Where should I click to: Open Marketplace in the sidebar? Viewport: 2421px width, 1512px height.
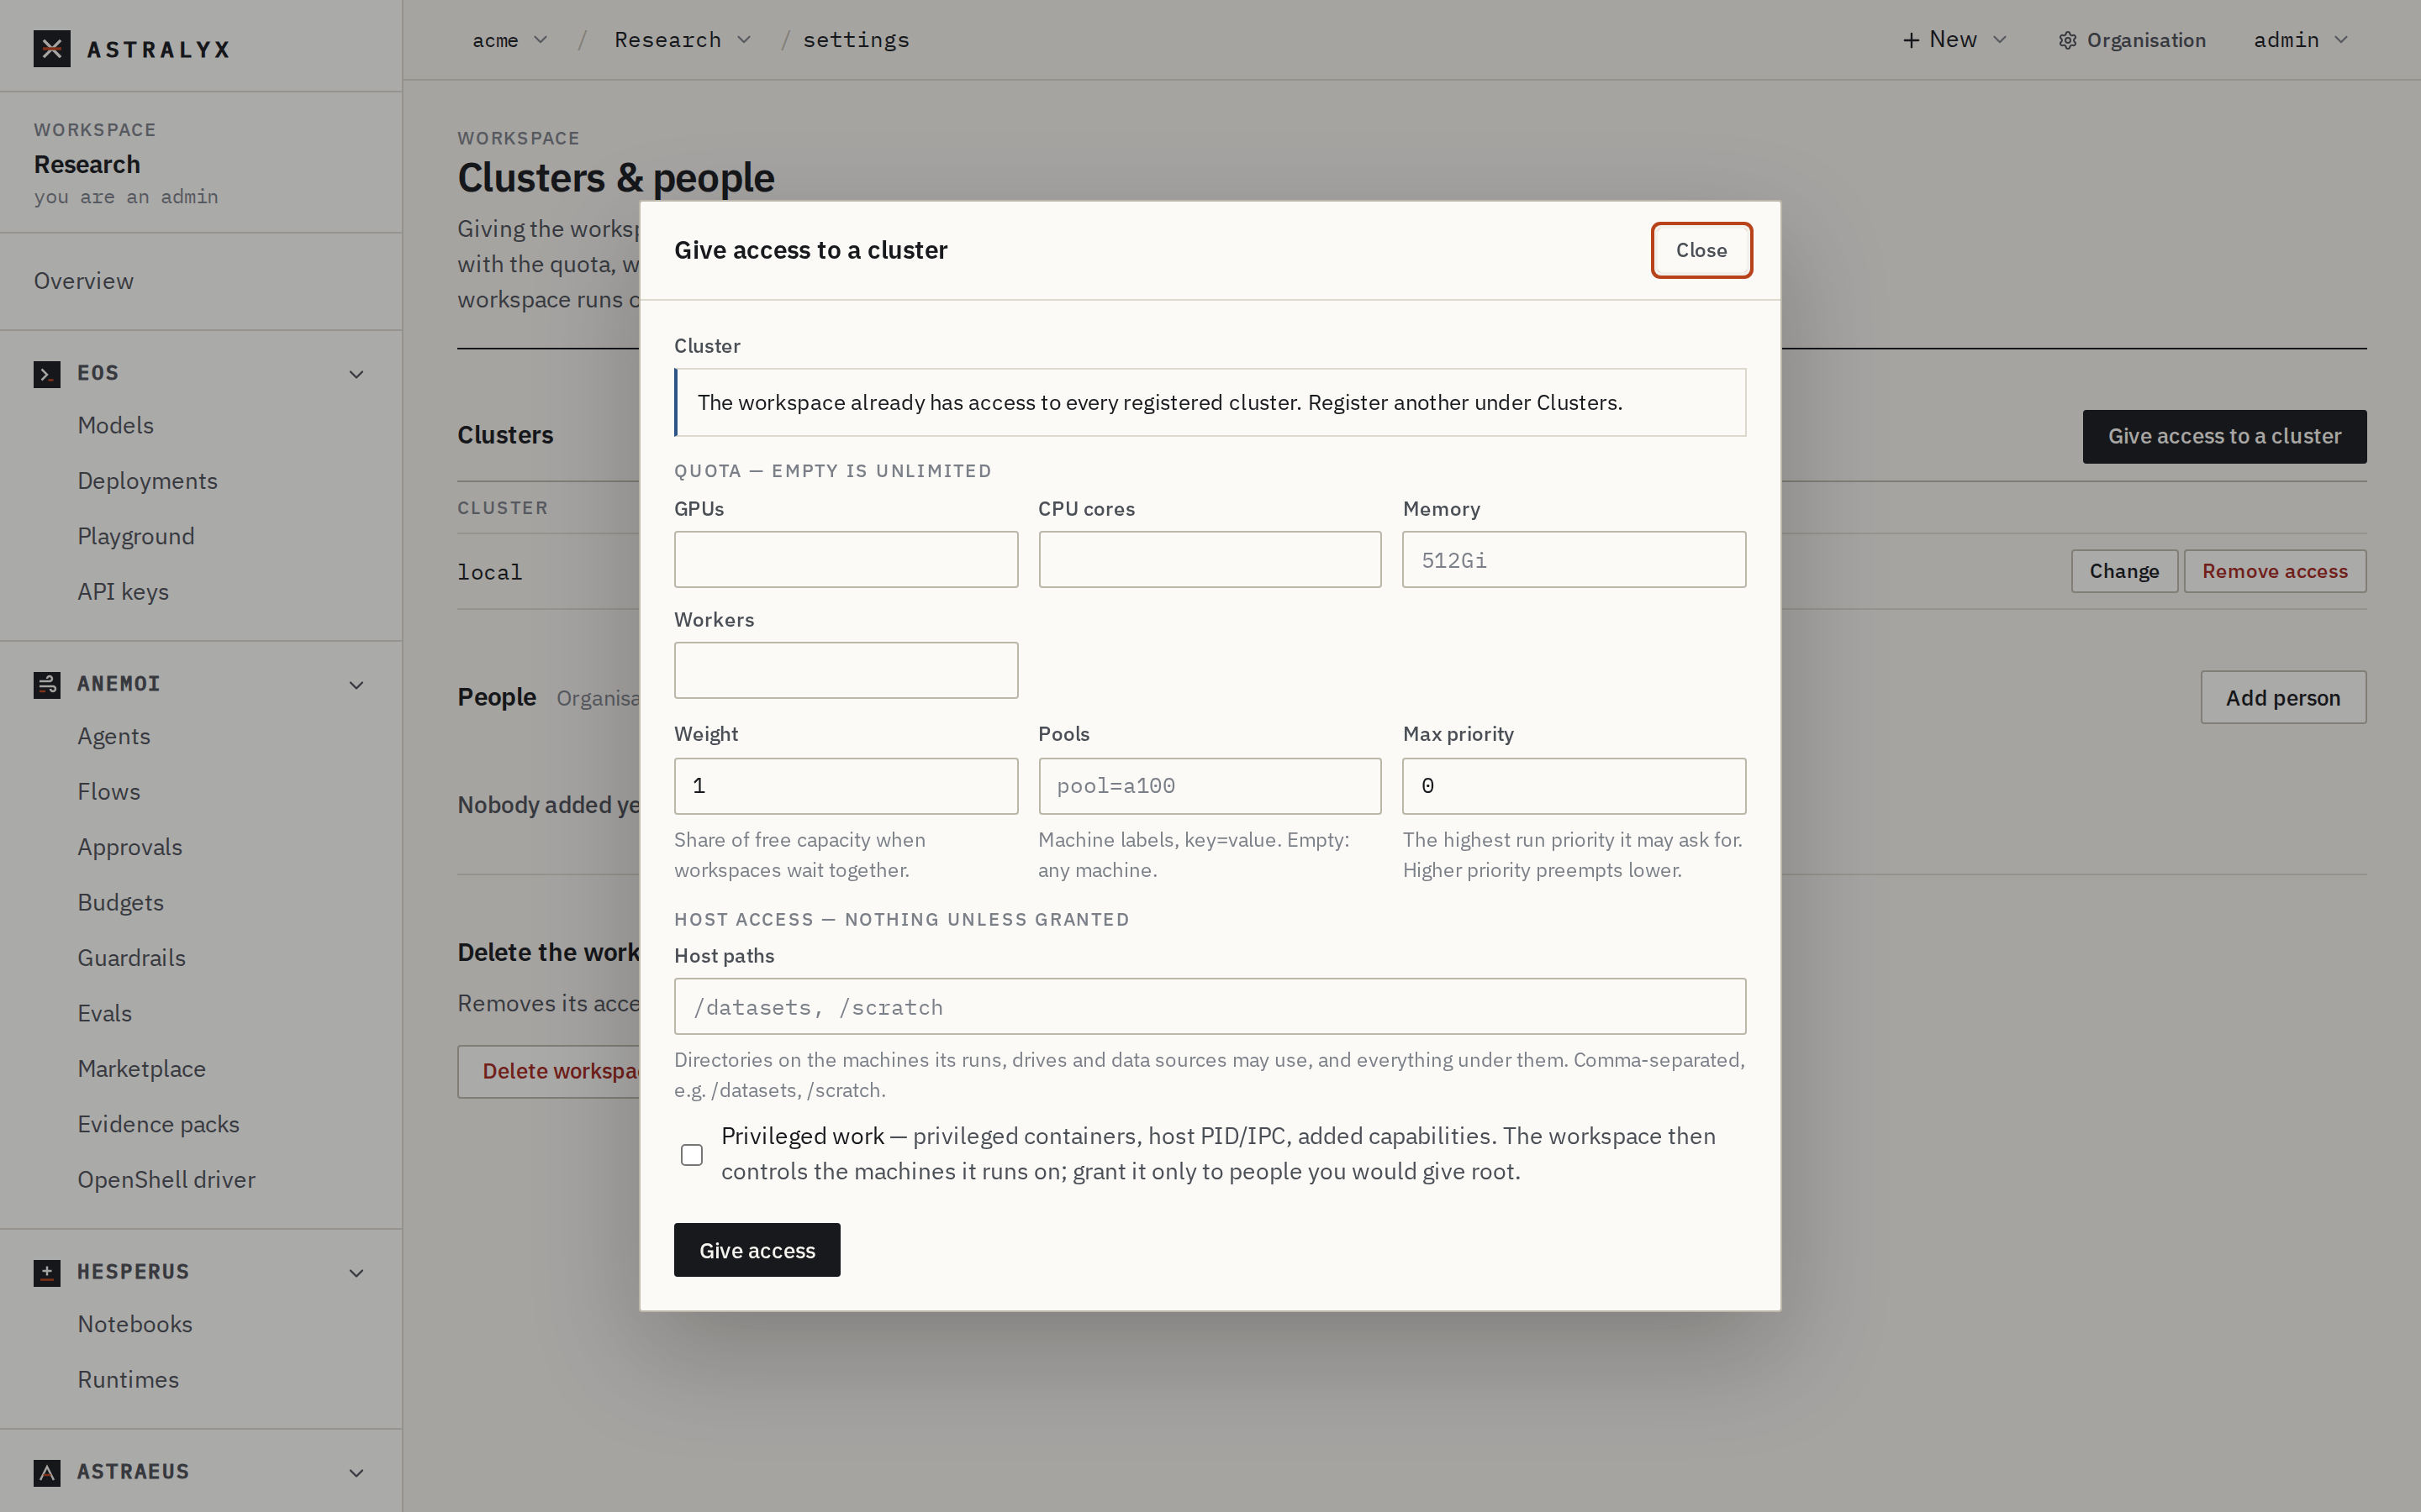pyautogui.click(x=142, y=1069)
